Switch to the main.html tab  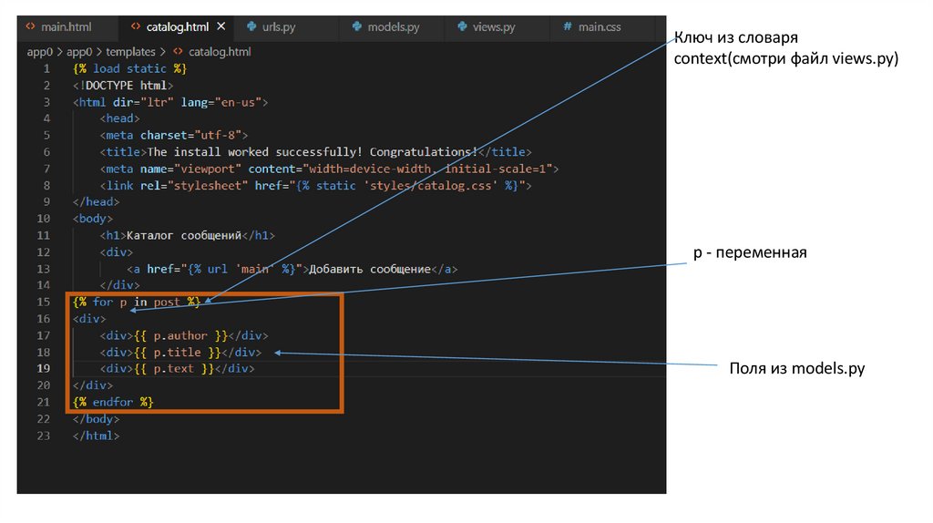click(x=67, y=26)
